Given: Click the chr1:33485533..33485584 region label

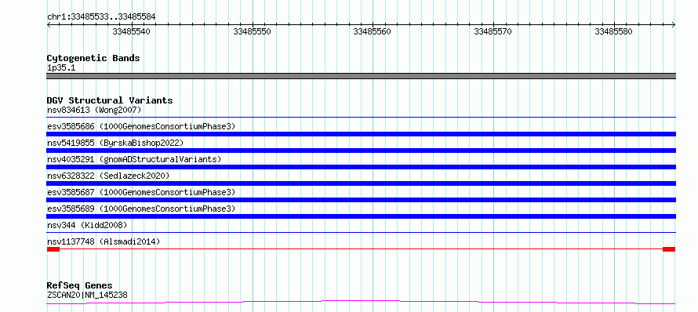Looking at the screenshot, I should coord(101,17).
